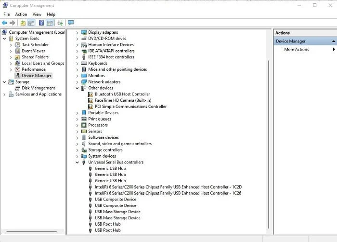
Task: Select the Disk Management icon
Action: [x=18, y=88]
